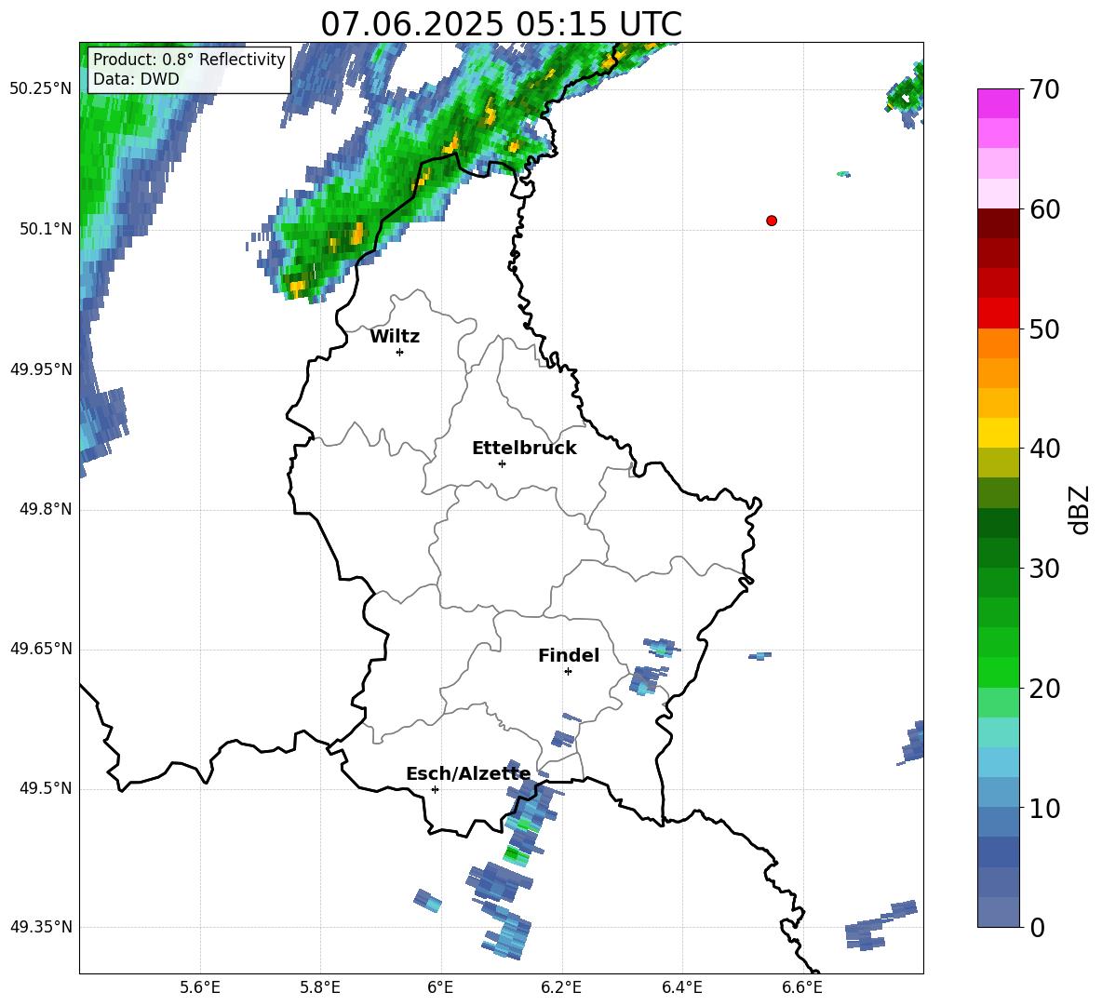Viewport: 1102px width, 1006px height.
Task: Click the red dot marker on map
Action: [771, 221]
